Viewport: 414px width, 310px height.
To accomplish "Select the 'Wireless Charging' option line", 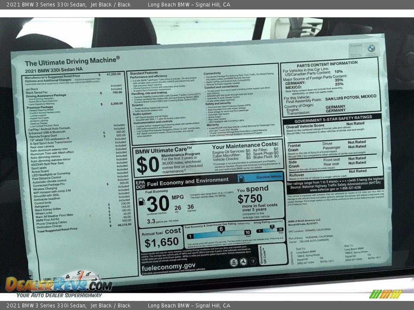I will (x=45, y=189).
